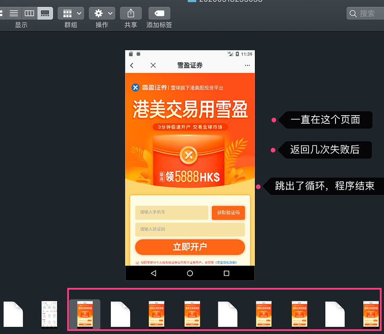The image size is (384, 334).
Task: Click the 3分钟极速开户 交易全球市场 banner text
Action: 190,127
